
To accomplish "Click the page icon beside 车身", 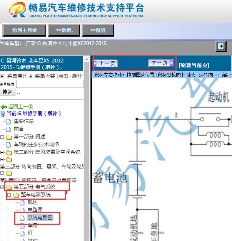I will pyautogui.click(x=22, y=226).
